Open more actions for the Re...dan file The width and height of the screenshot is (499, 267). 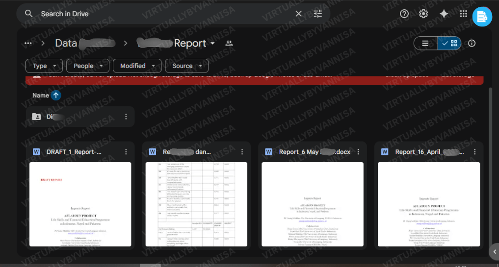point(242,152)
